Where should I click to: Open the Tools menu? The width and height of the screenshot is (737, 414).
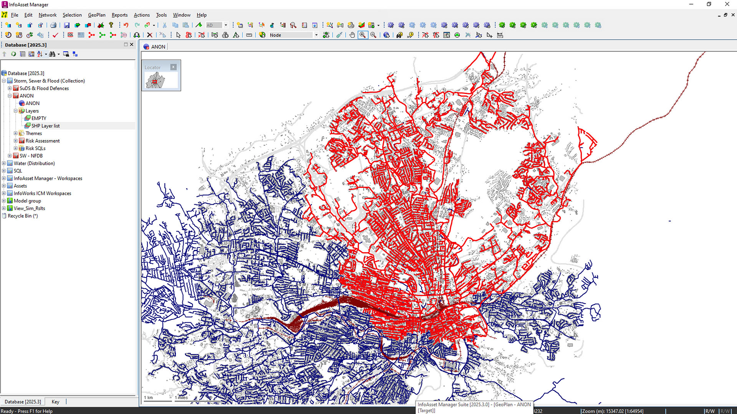(161, 15)
